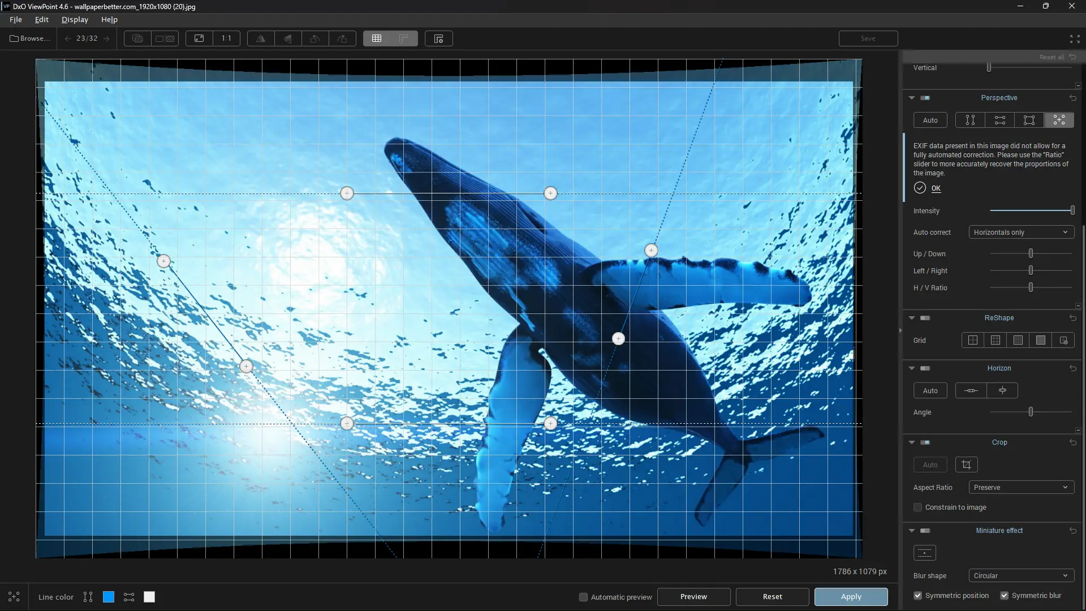Image resolution: width=1086 pixels, height=611 pixels.
Task: Open the Auto correct dropdown showing Horizontals only
Action: (1020, 232)
